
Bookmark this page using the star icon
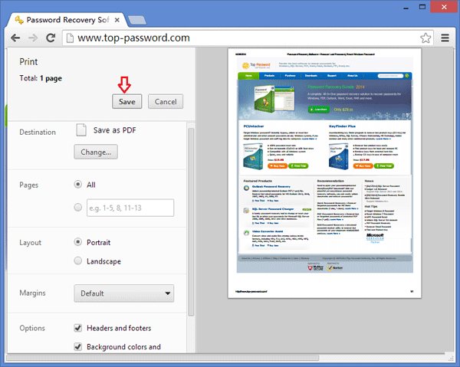426,37
